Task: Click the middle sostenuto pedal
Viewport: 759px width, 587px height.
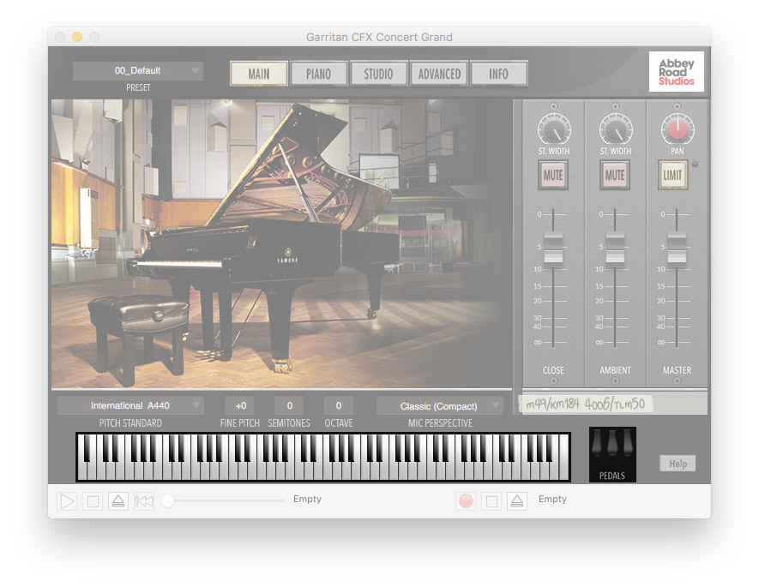Action: coord(612,444)
